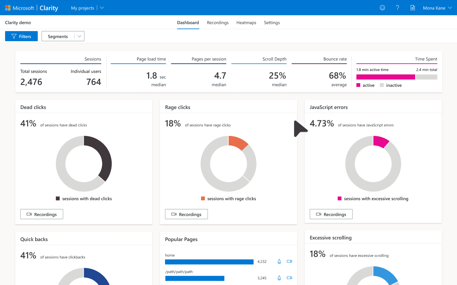Click the /path/path/path blue bar
The width and height of the screenshot is (457, 285).
point(195,278)
